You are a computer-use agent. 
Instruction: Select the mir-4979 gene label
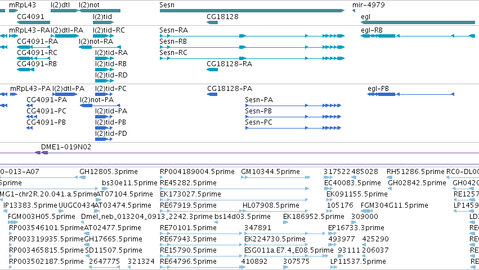[x=369, y=5]
